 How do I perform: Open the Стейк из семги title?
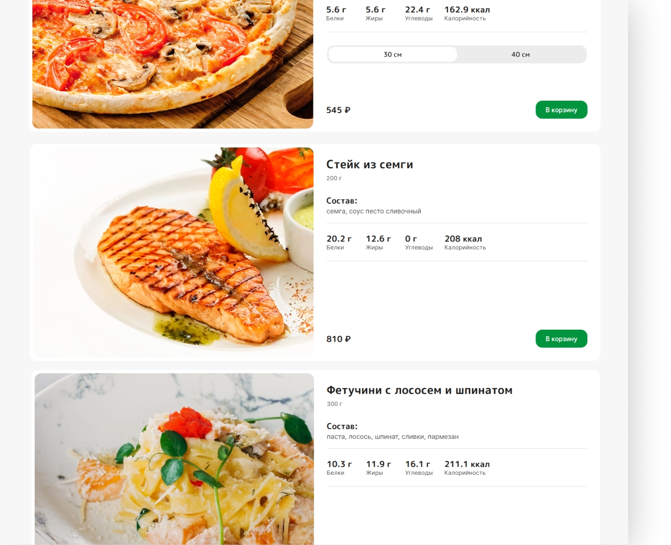[x=369, y=165]
